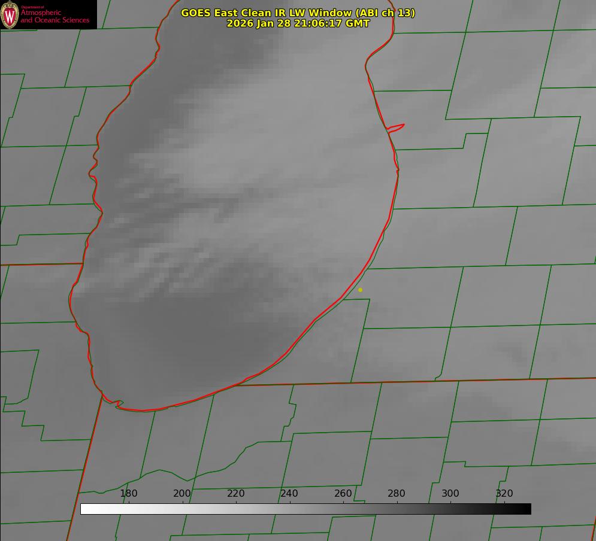The image size is (596, 541).
Task: Click the 200 label on the colorbar
Action: 182,494
